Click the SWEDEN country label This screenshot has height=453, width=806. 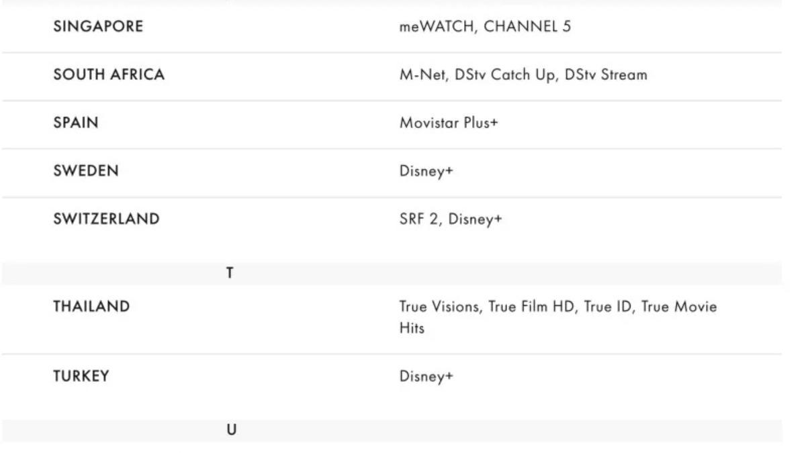coord(86,171)
